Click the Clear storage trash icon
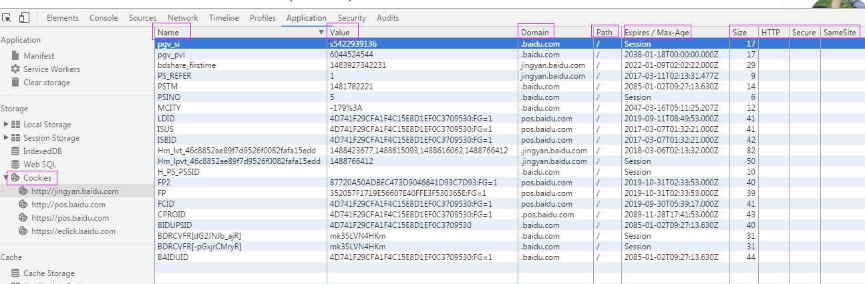 click(x=15, y=83)
